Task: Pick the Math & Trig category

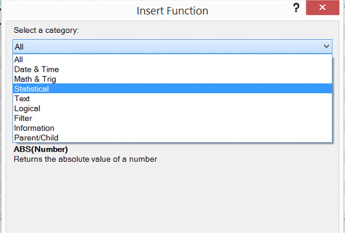Action: pyautogui.click(x=35, y=79)
